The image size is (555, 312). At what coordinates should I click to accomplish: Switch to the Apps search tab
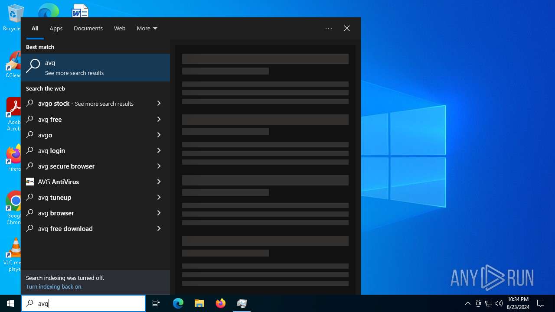click(x=56, y=29)
